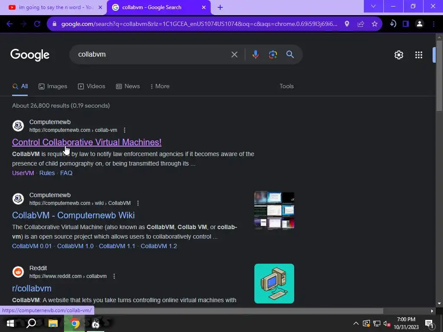Viewport: 443px width, 332px height.
Task: Close the YouTube browser tab
Action: [x=100, y=7]
